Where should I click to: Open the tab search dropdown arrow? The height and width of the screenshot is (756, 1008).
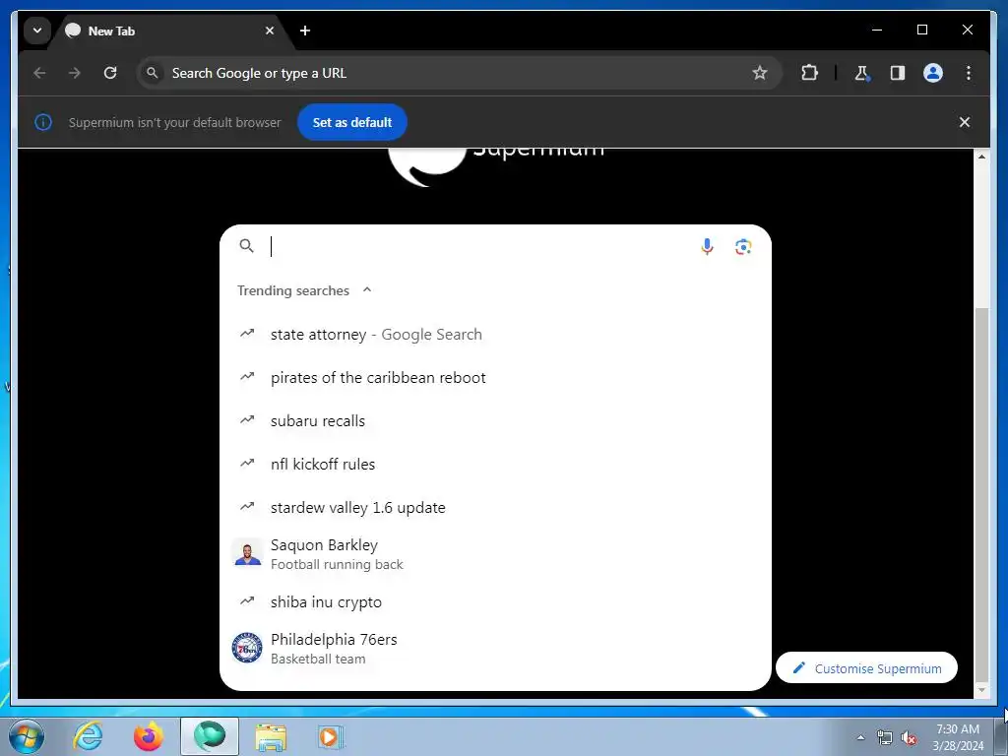37,31
